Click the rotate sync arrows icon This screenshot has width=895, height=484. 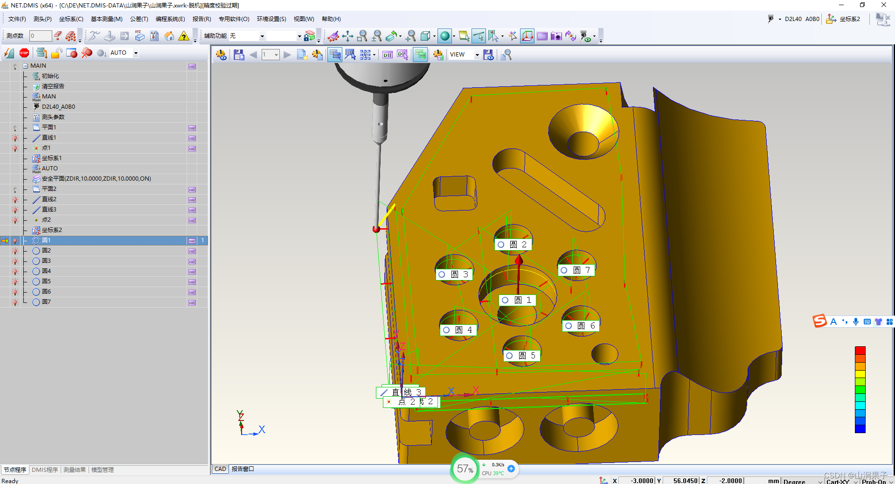(x=570, y=36)
